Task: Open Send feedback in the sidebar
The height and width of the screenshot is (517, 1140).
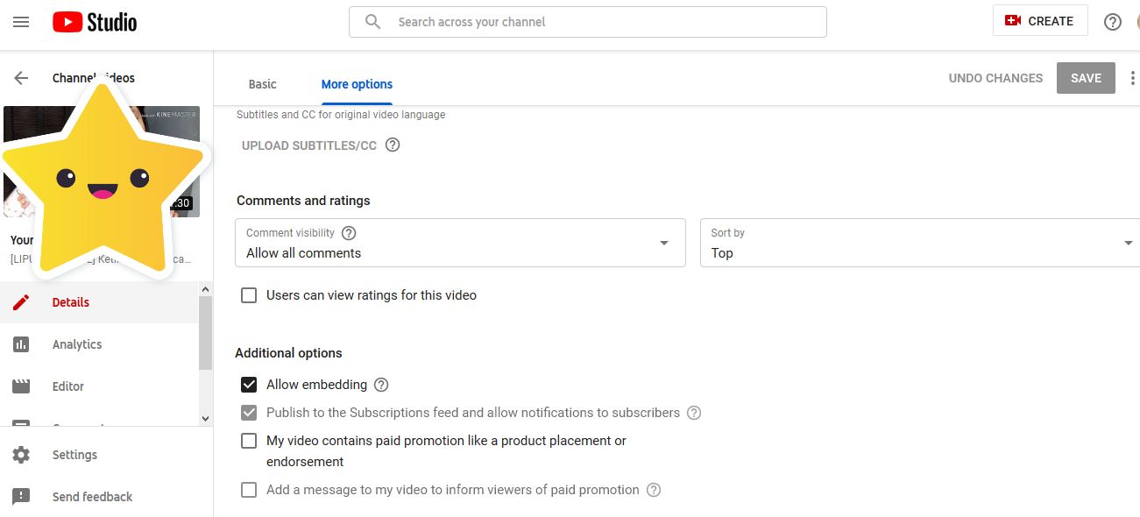Action: pos(106,497)
